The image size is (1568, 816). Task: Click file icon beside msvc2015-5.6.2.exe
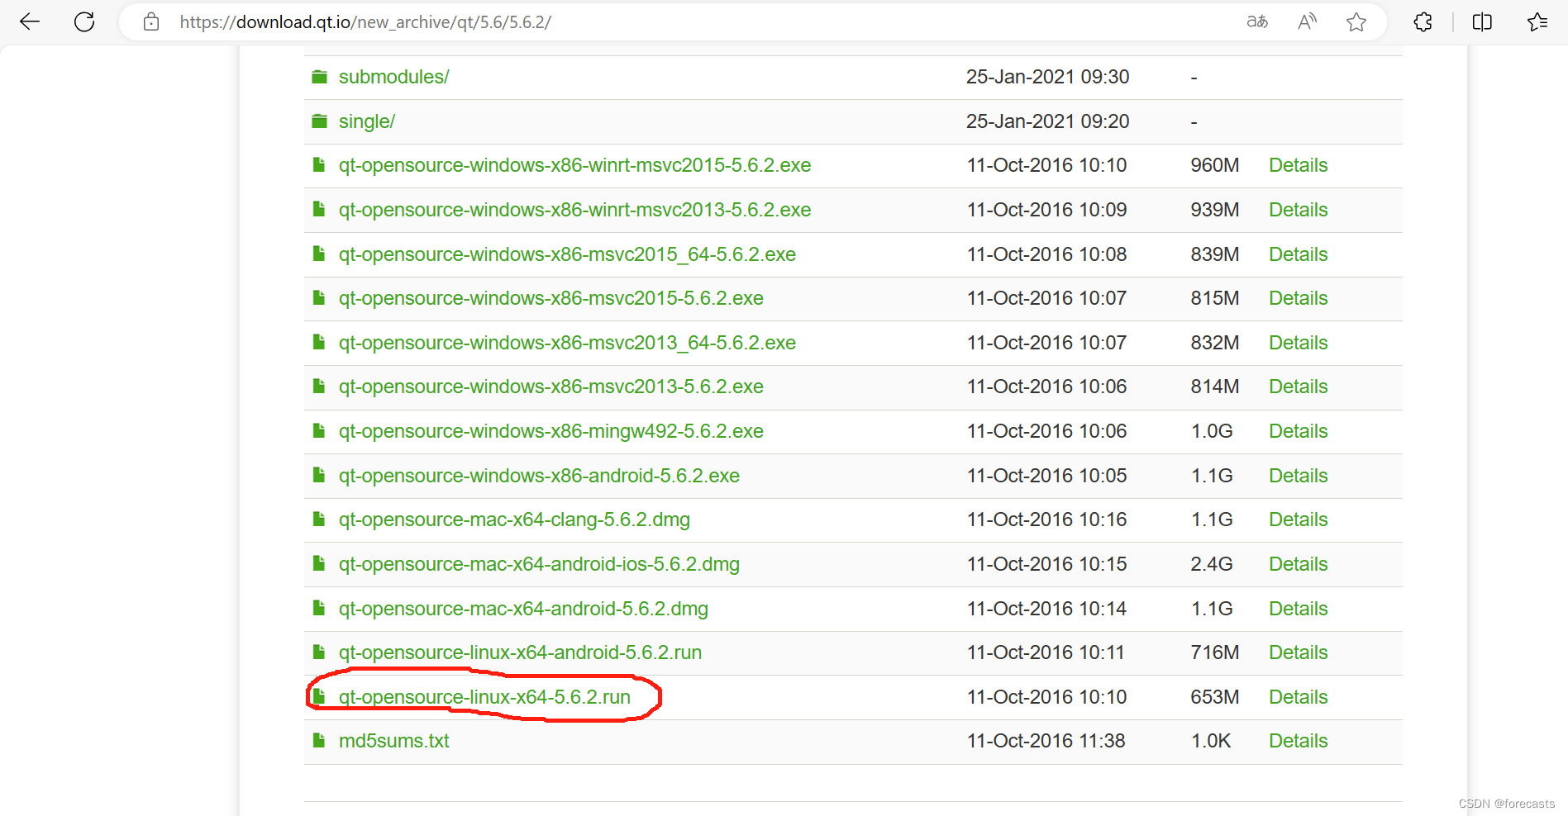tap(318, 298)
